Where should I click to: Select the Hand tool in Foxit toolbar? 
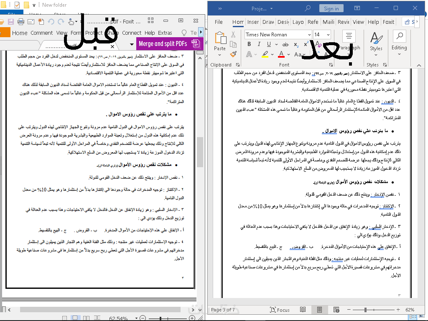[71, 22]
